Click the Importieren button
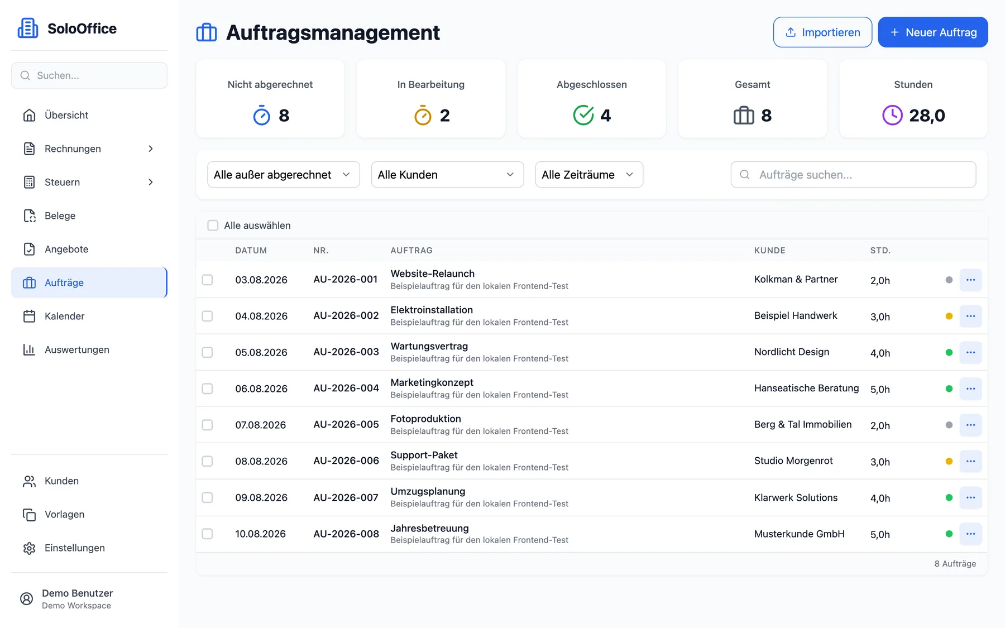 pos(822,32)
